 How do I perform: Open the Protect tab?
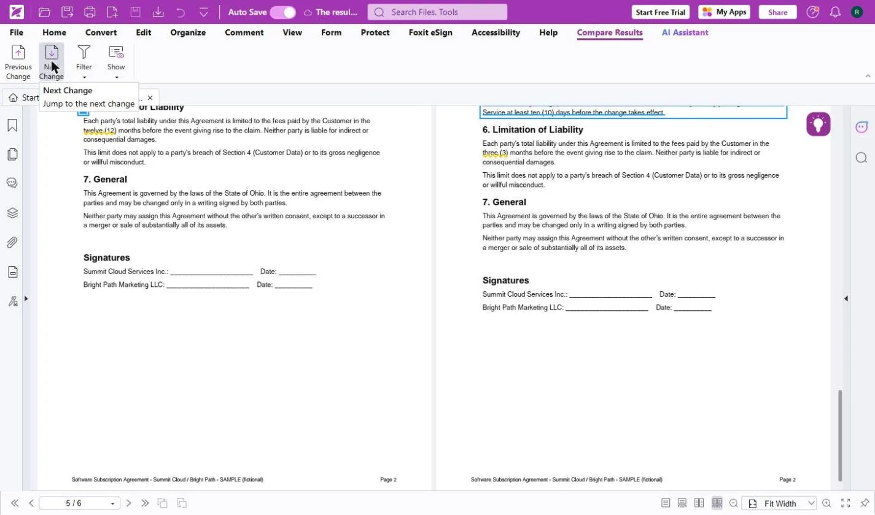[375, 32]
